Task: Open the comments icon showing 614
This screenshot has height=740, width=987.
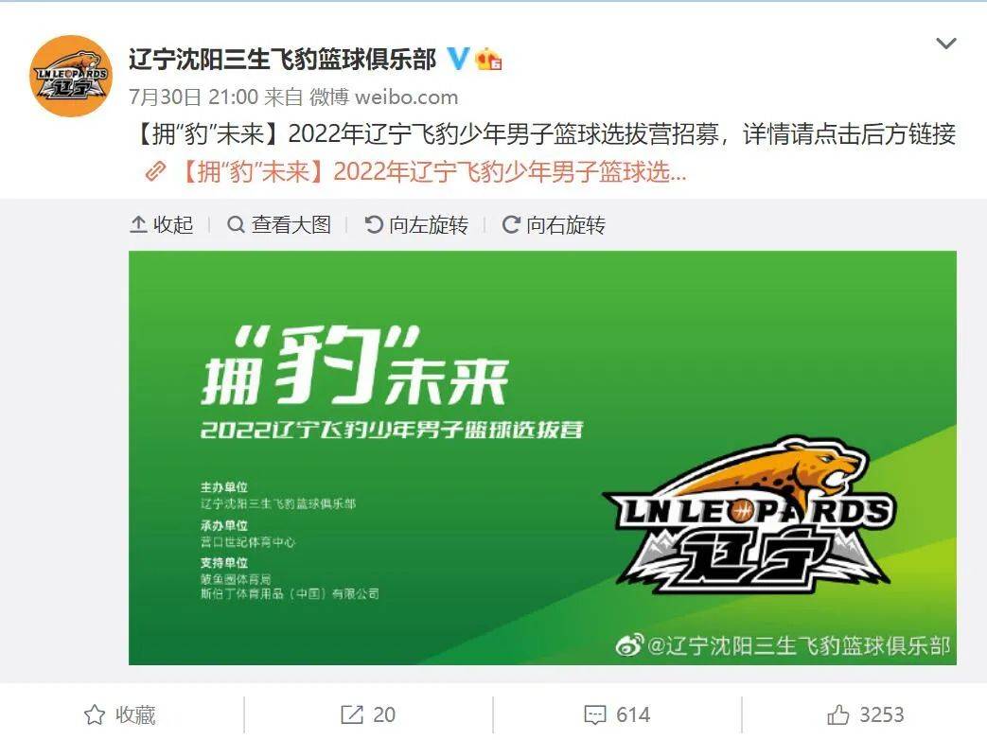Action: (x=617, y=714)
